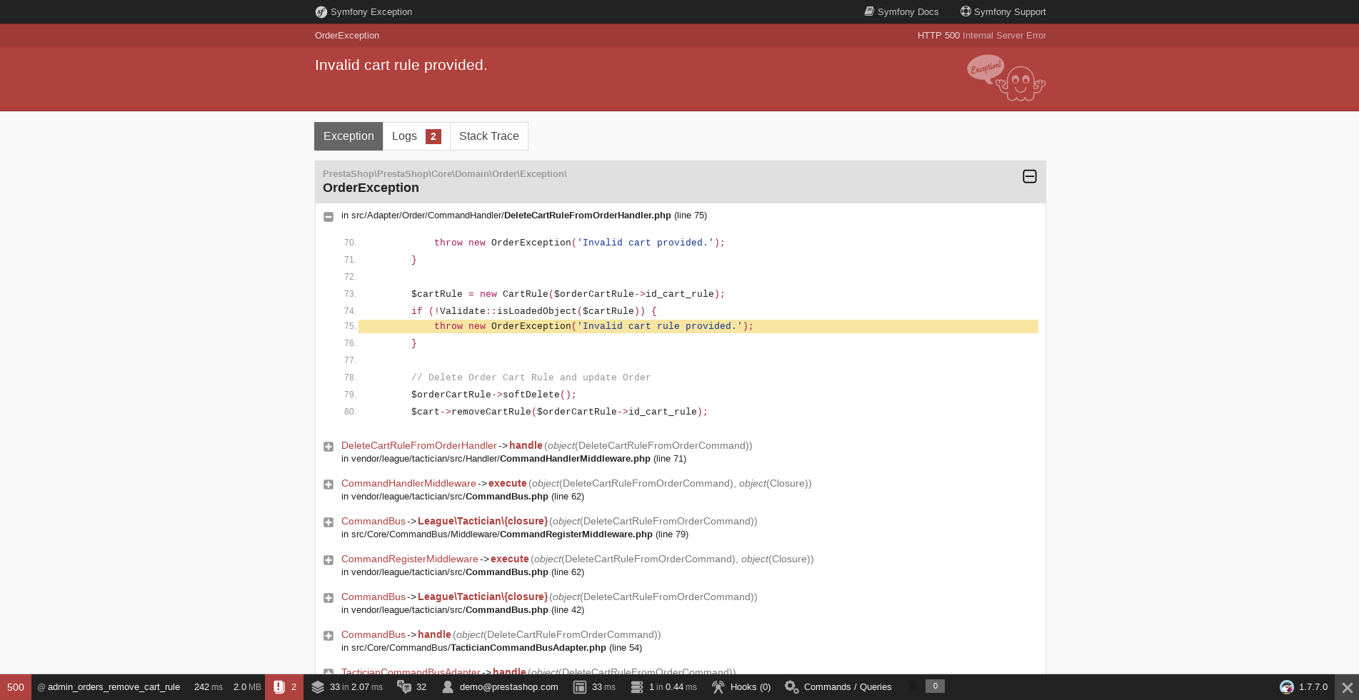The height and width of the screenshot is (700, 1359).
Task: Expand the CommandBus handle trace entry
Action: (328, 635)
